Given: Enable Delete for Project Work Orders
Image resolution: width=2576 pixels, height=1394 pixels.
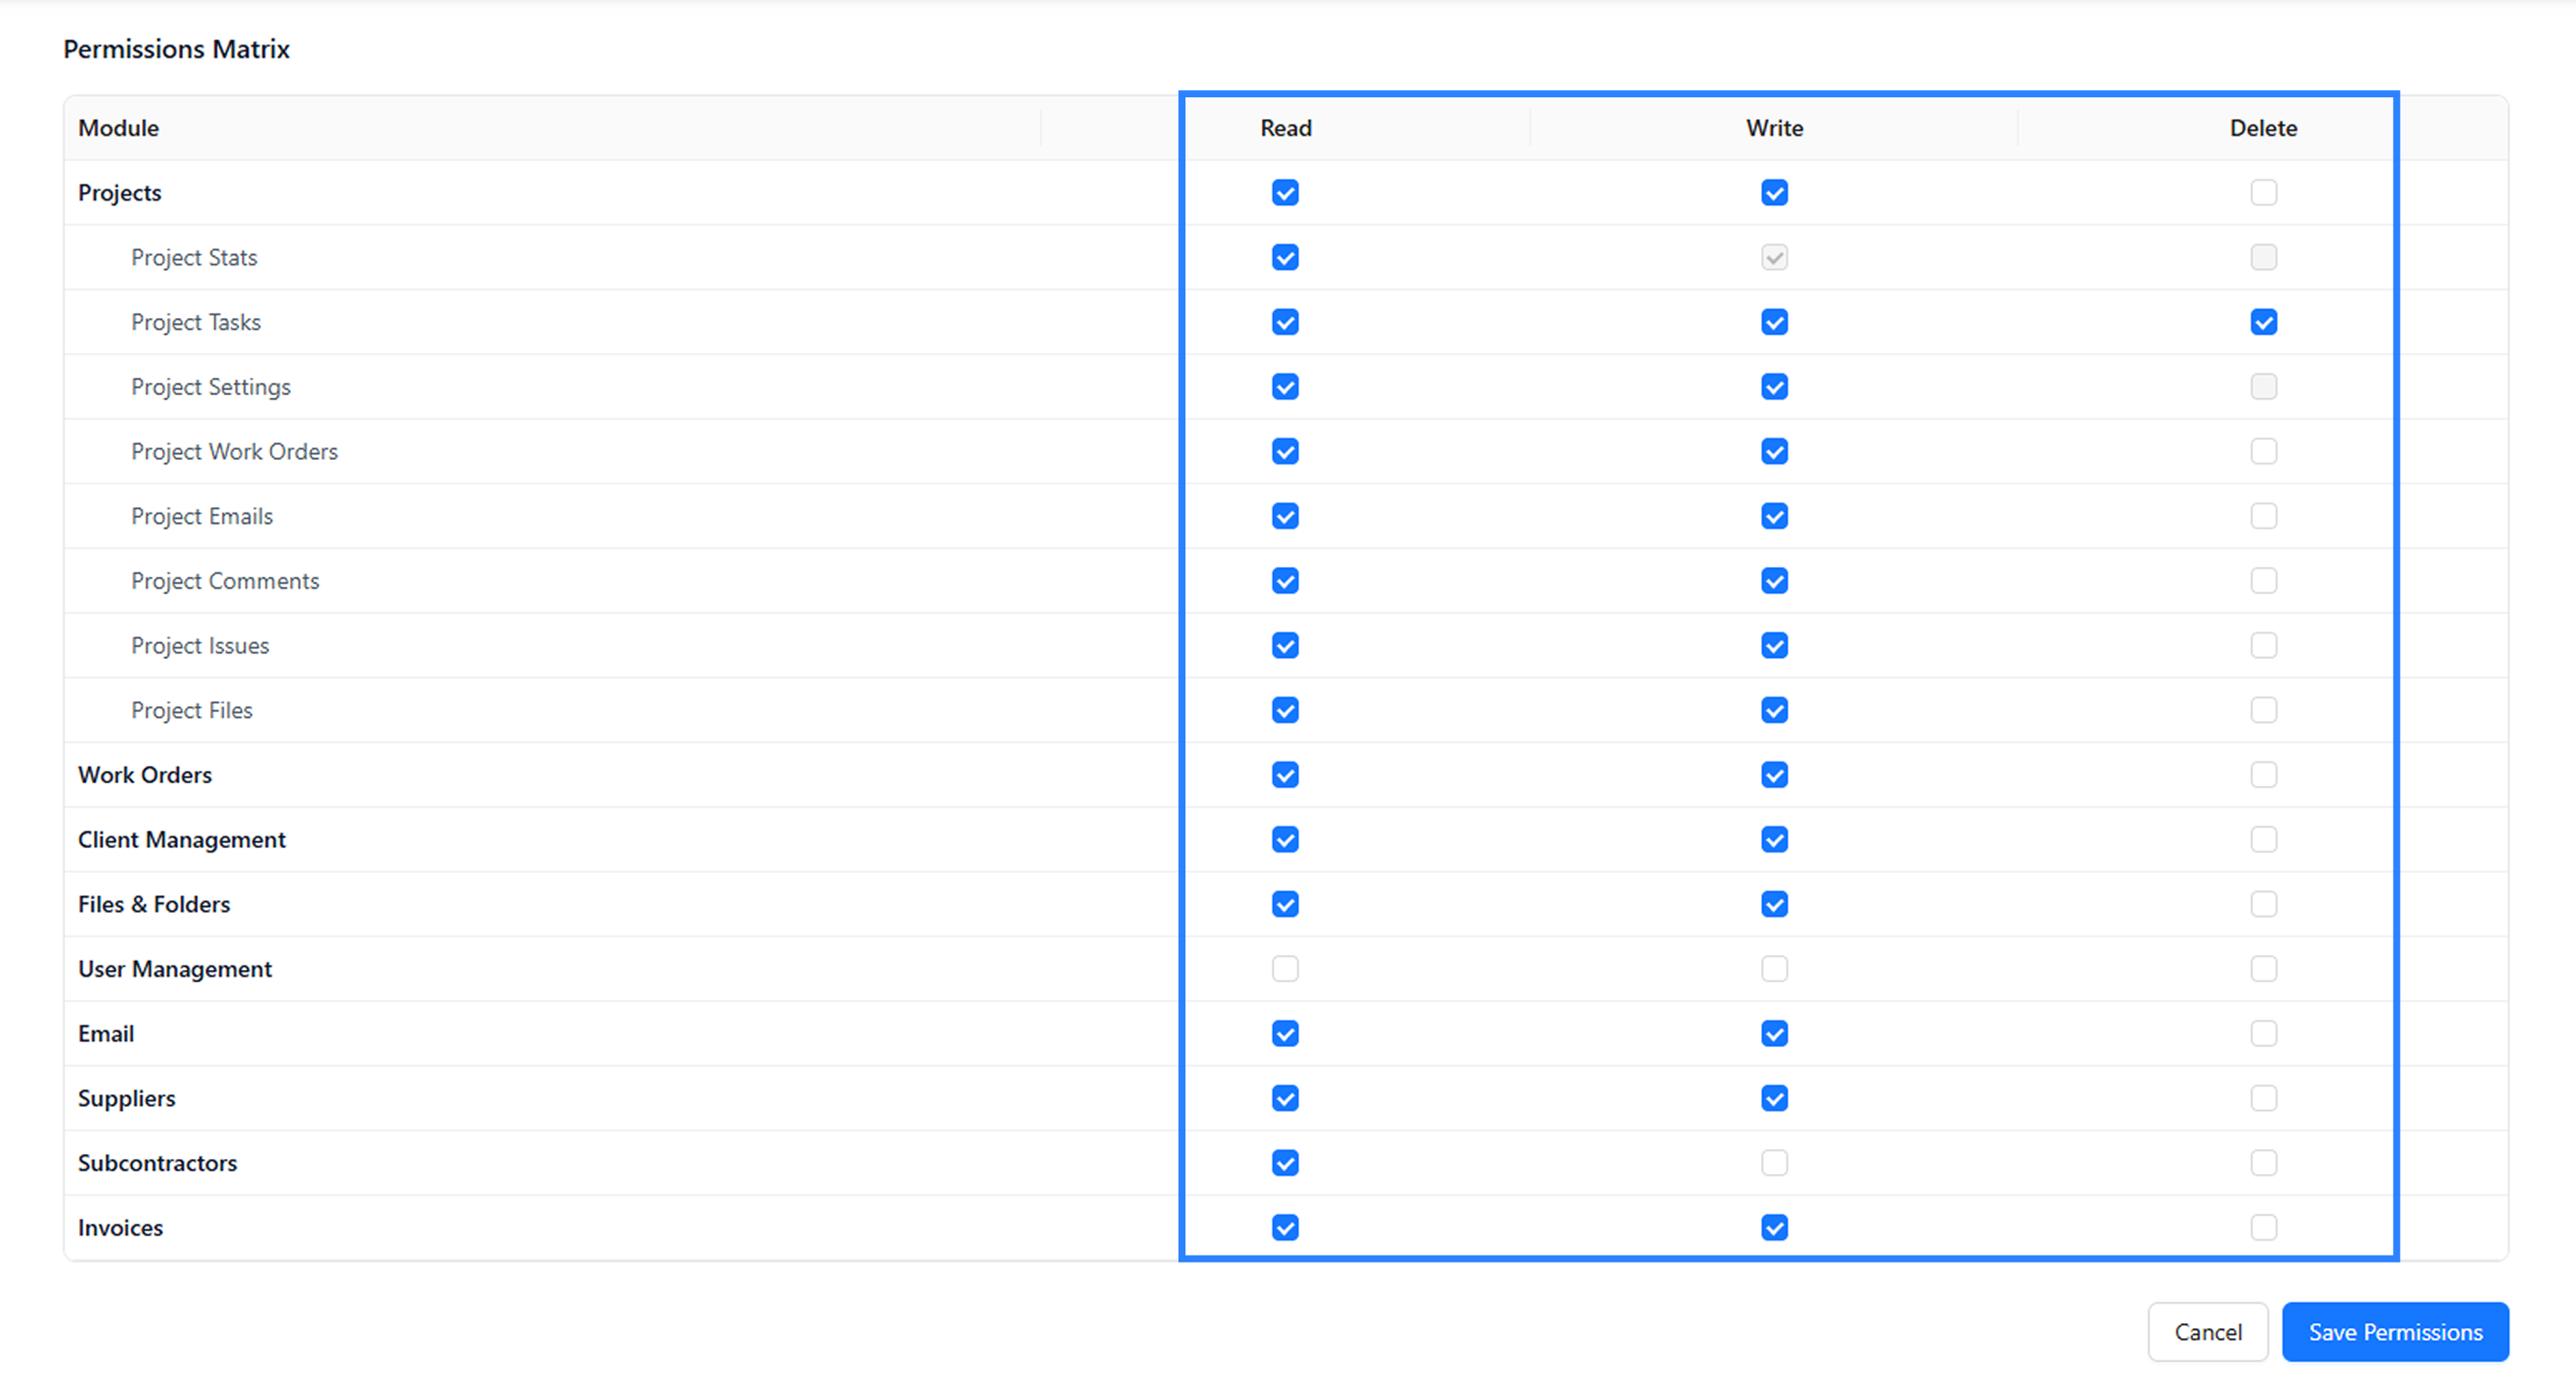Looking at the screenshot, I should click(x=2263, y=451).
